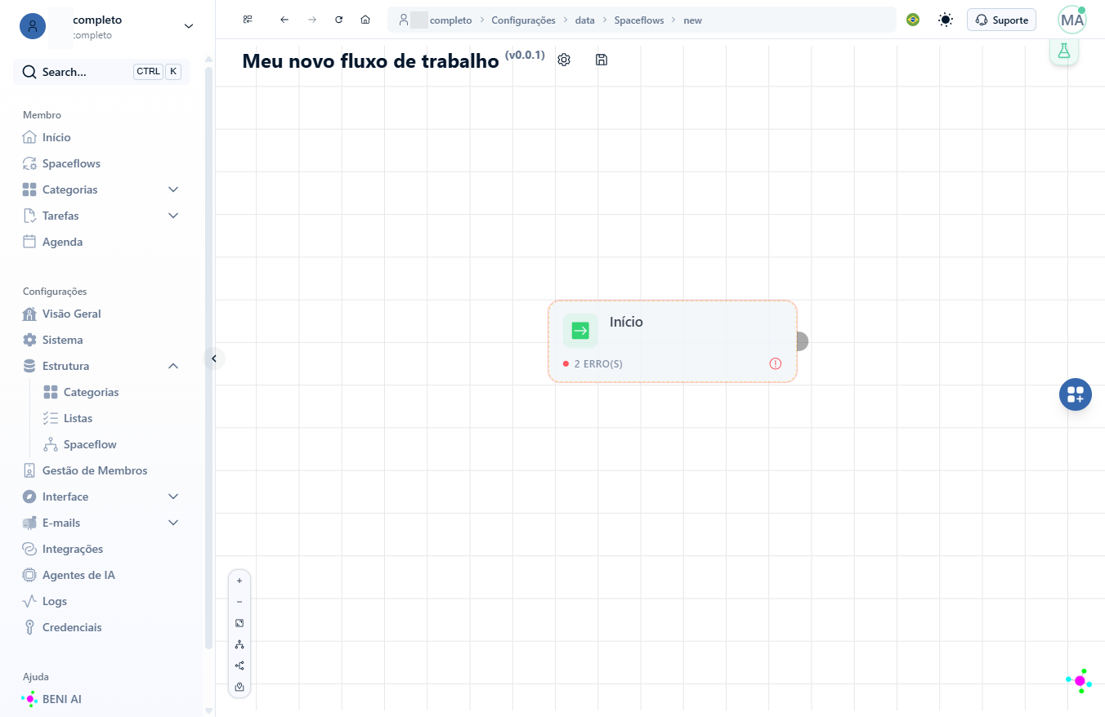Select the Início node output handle
This screenshot has width=1105, height=717.
801,341
